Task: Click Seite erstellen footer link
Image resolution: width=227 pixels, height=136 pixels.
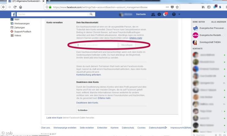Action: [87, 128]
